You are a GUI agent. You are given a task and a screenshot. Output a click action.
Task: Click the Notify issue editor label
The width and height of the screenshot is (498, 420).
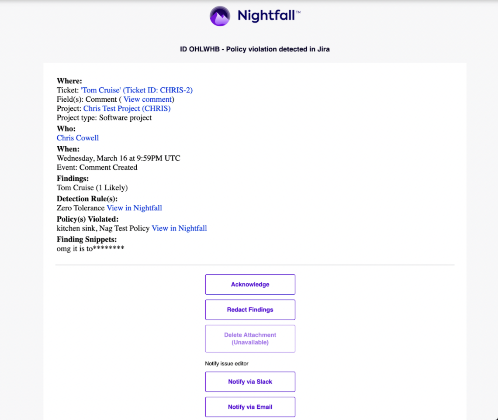[x=227, y=364]
